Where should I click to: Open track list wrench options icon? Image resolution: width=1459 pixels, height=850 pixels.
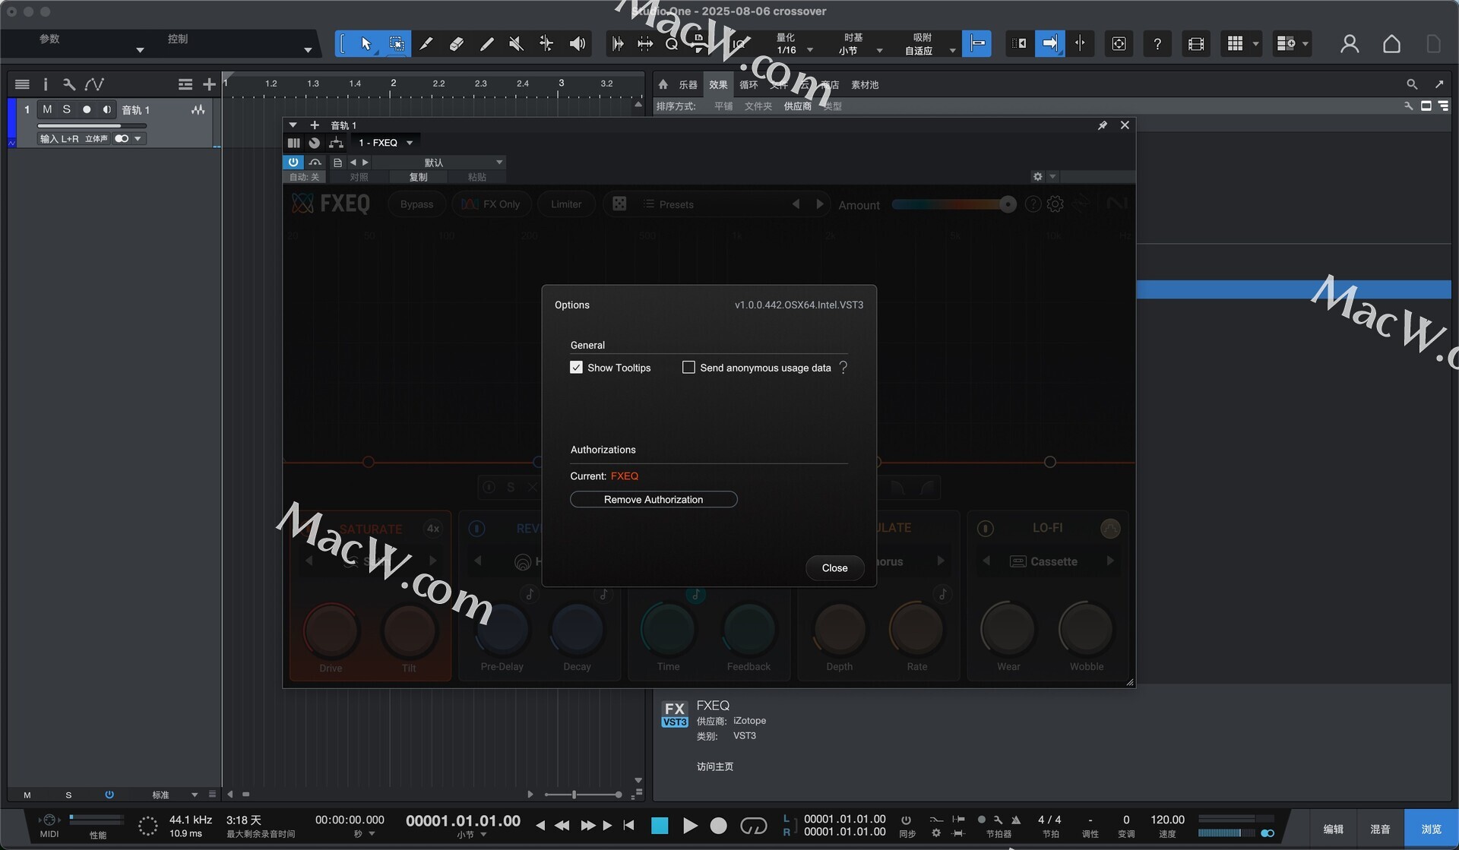click(x=69, y=84)
